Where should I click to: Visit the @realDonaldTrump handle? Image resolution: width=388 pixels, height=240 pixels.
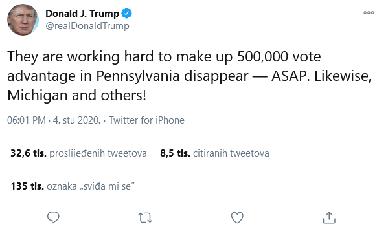tap(87, 26)
